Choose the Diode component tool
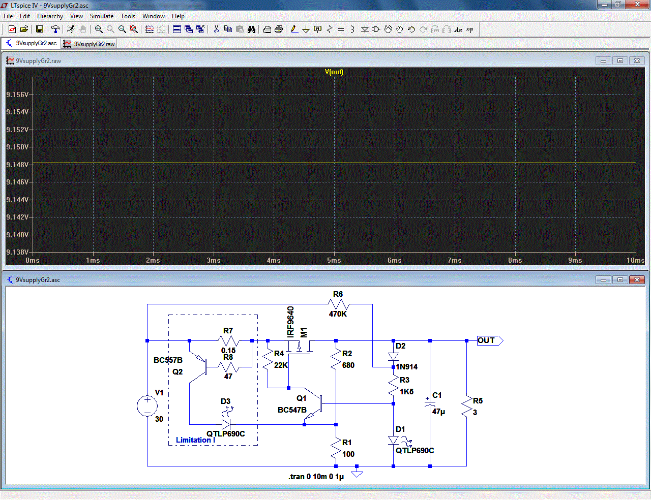 tap(365, 29)
